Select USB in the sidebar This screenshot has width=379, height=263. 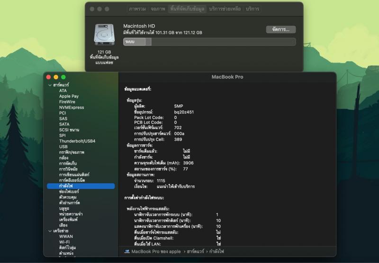pos(63,147)
